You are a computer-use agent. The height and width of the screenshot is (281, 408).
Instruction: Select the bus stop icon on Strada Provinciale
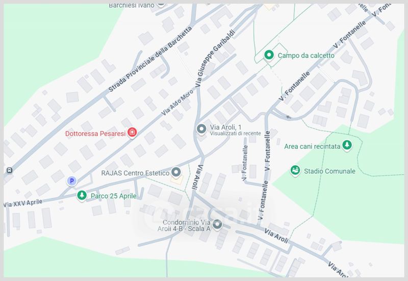point(9,171)
